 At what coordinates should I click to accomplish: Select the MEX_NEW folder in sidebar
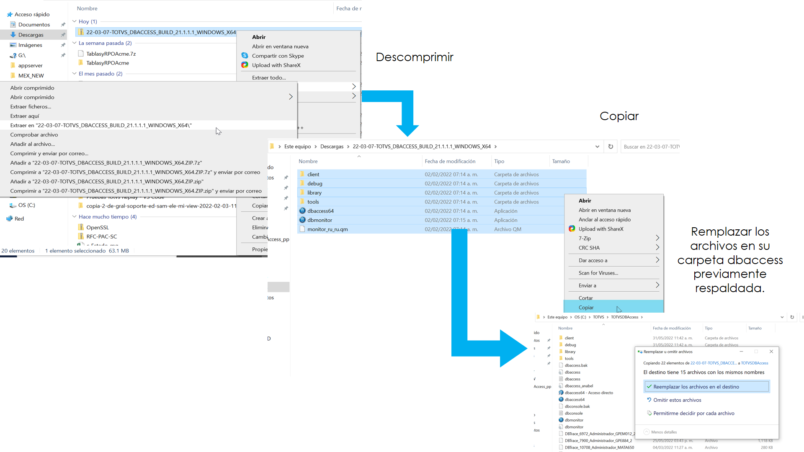31,76
